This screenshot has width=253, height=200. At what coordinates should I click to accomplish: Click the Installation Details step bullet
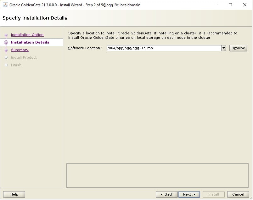6,42
